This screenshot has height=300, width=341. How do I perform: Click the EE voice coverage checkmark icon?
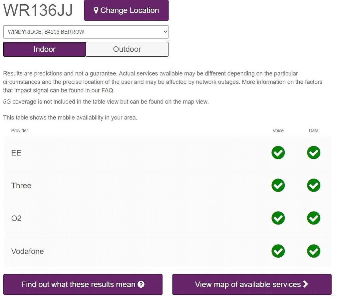pyautogui.click(x=278, y=153)
